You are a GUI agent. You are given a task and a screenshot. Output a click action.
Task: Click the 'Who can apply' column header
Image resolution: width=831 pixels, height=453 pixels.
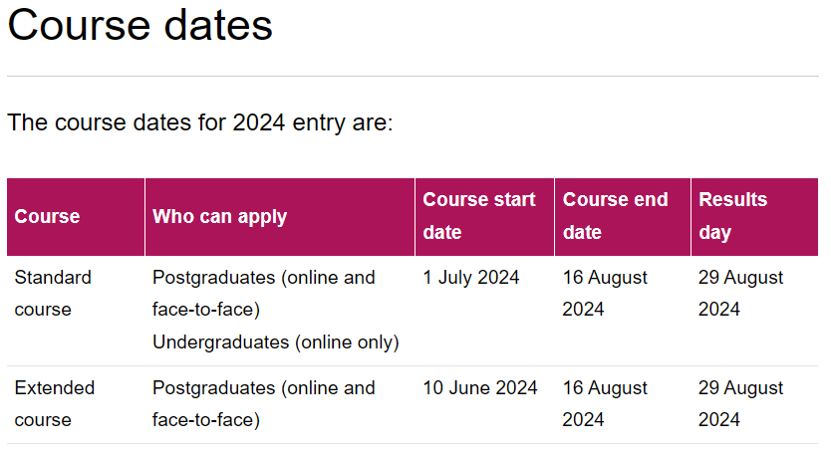tap(280, 217)
